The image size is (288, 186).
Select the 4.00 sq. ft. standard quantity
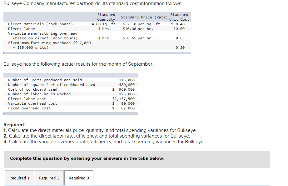(105, 24)
